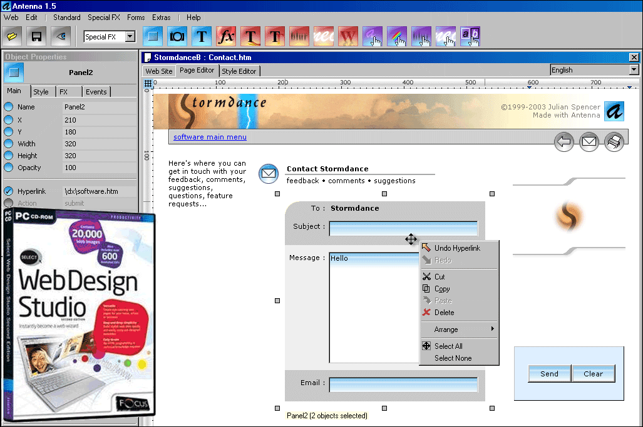Click the orange Stormdance swirl logo
Image resolution: width=643 pixels, height=427 pixels.
click(569, 216)
